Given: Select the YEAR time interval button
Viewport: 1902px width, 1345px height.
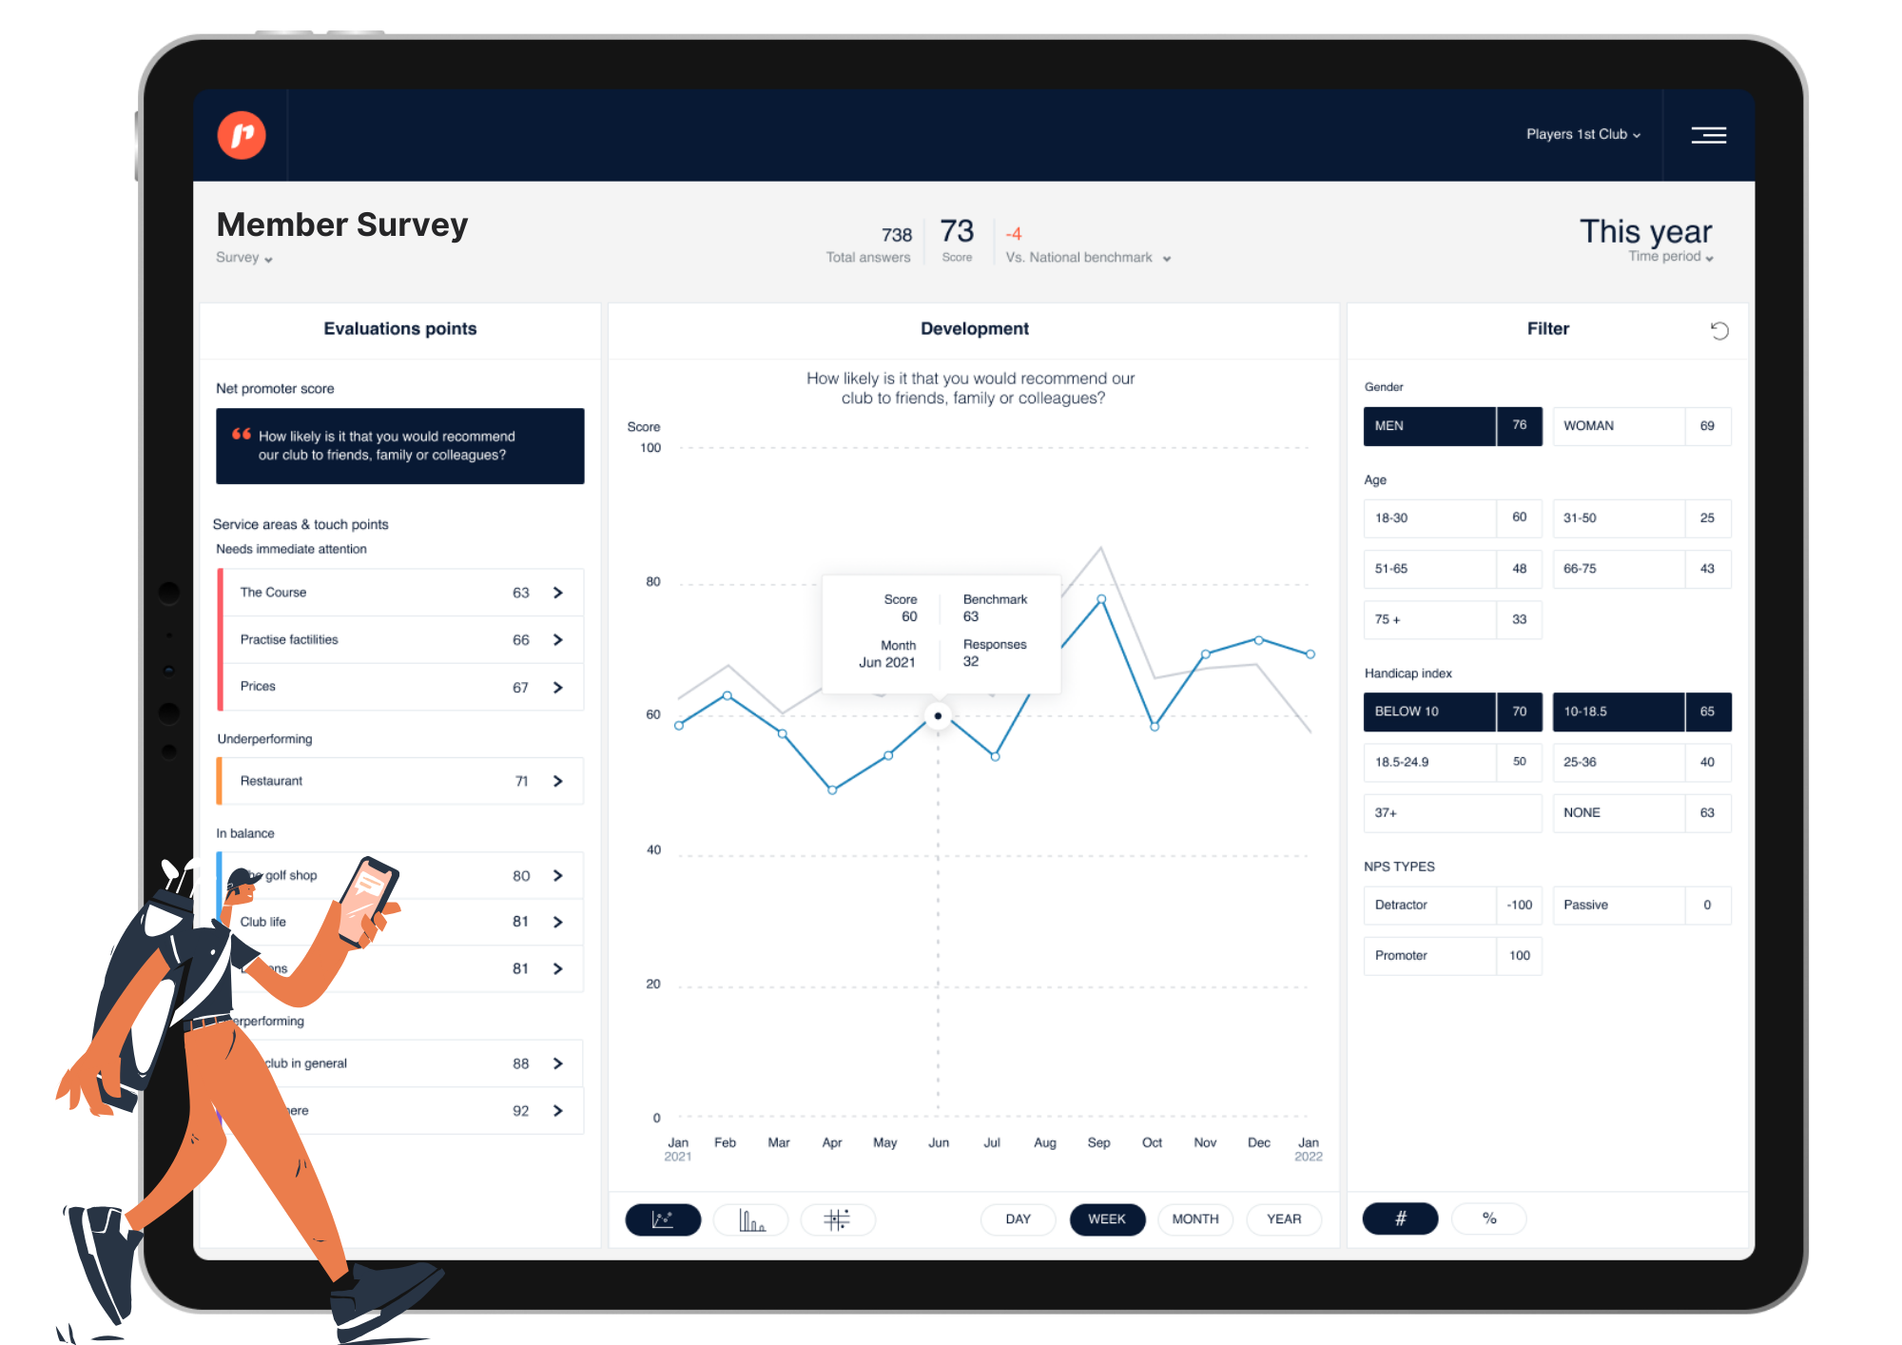Looking at the screenshot, I should (1287, 1219).
